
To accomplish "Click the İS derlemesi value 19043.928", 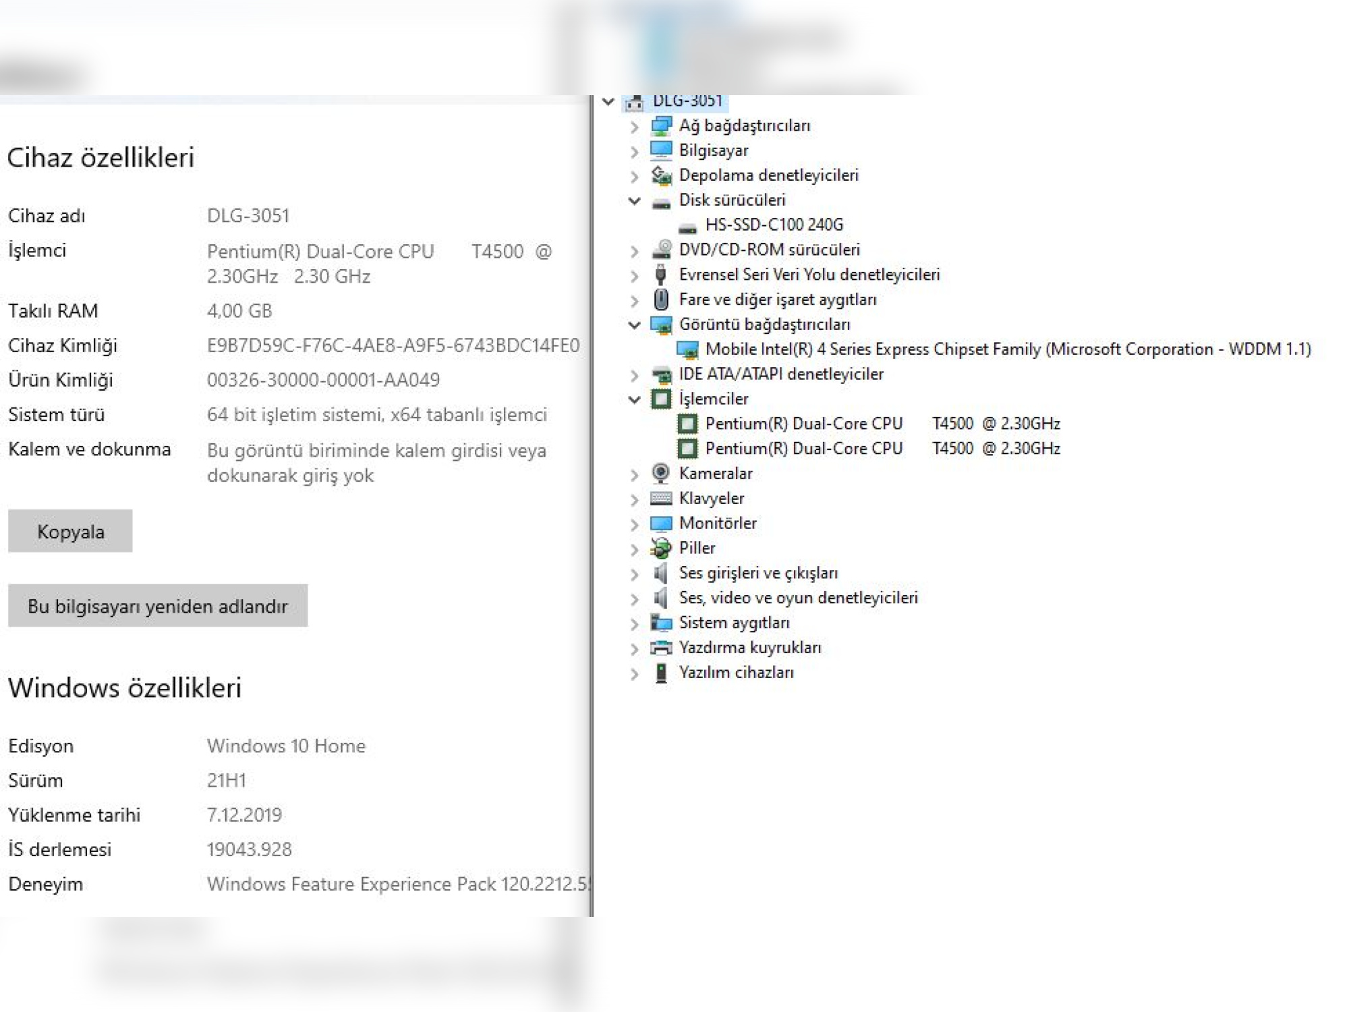I will pos(249,849).
